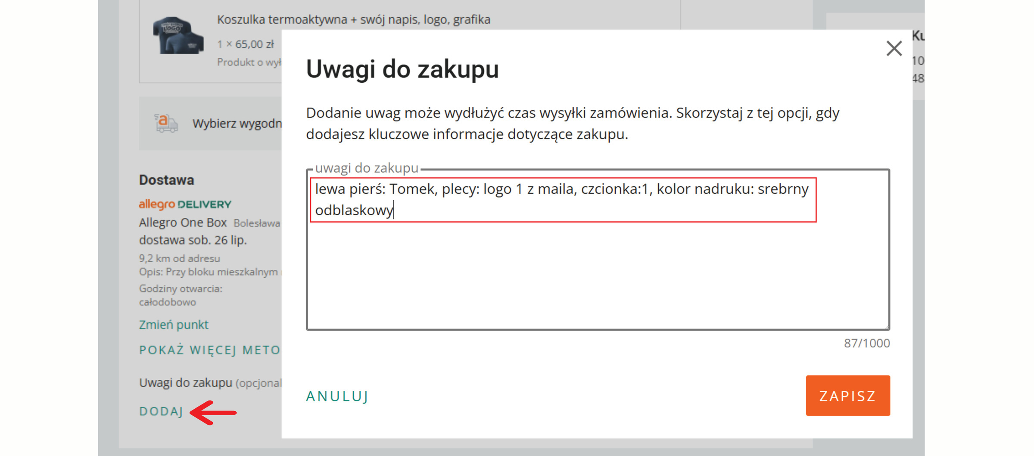The image size is (1034, 456).
Task: Click the Dostawa section heading
Action: coord(166,180)
